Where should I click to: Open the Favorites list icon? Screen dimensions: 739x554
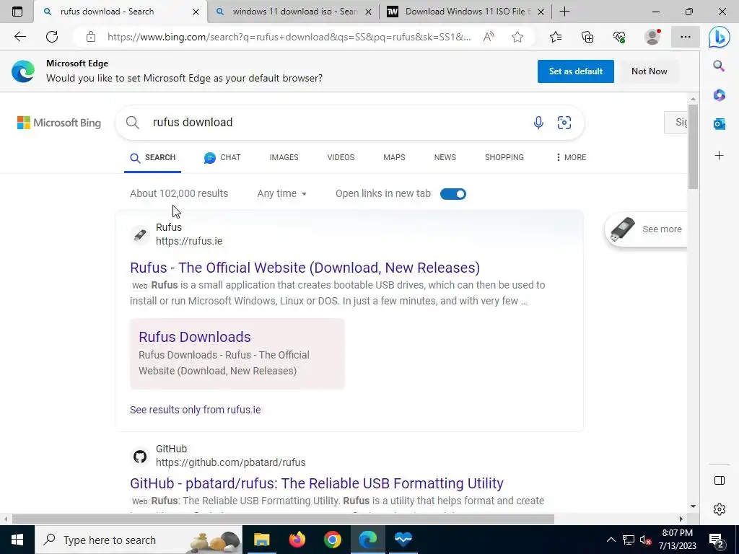pyautogui.click(x=556, y=37)
